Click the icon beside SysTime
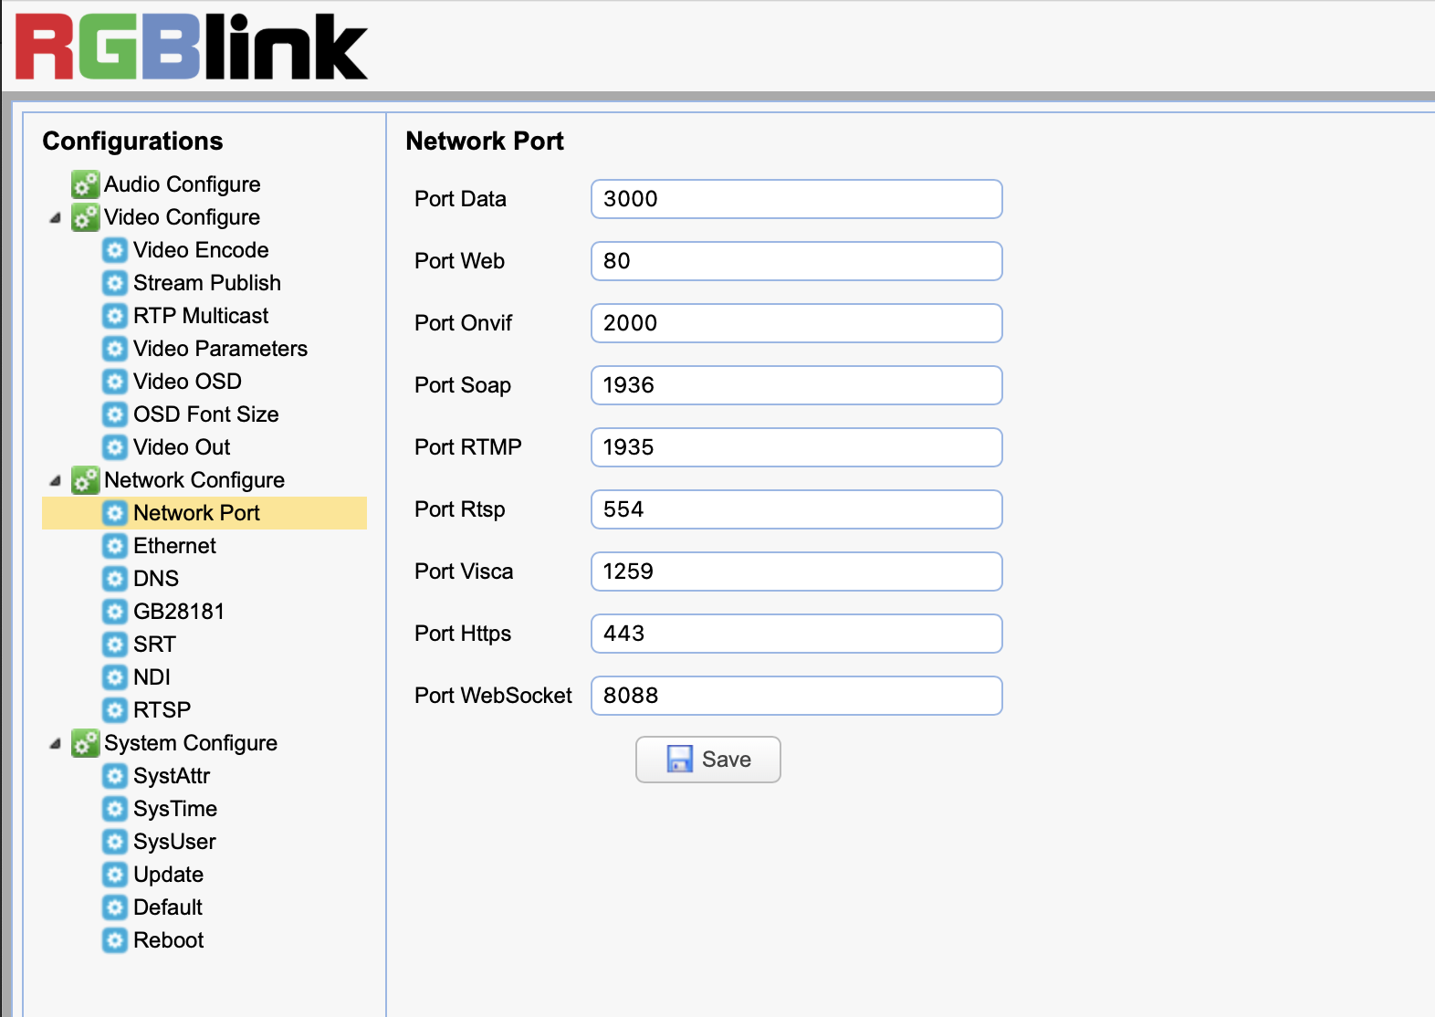1435x1017 pixels. coord(114,809)
